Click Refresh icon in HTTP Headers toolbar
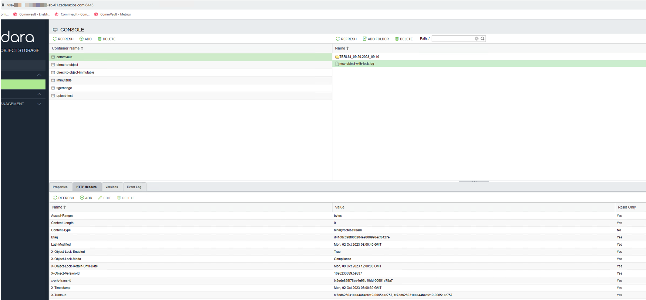The height and width of the screenshot is (300, 646). coord(55,198)
